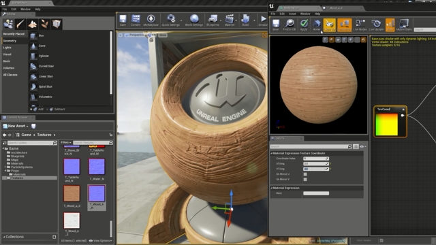Open World Settings in toolbar
The width and height of the screenshot is (436, 245).
194,20
